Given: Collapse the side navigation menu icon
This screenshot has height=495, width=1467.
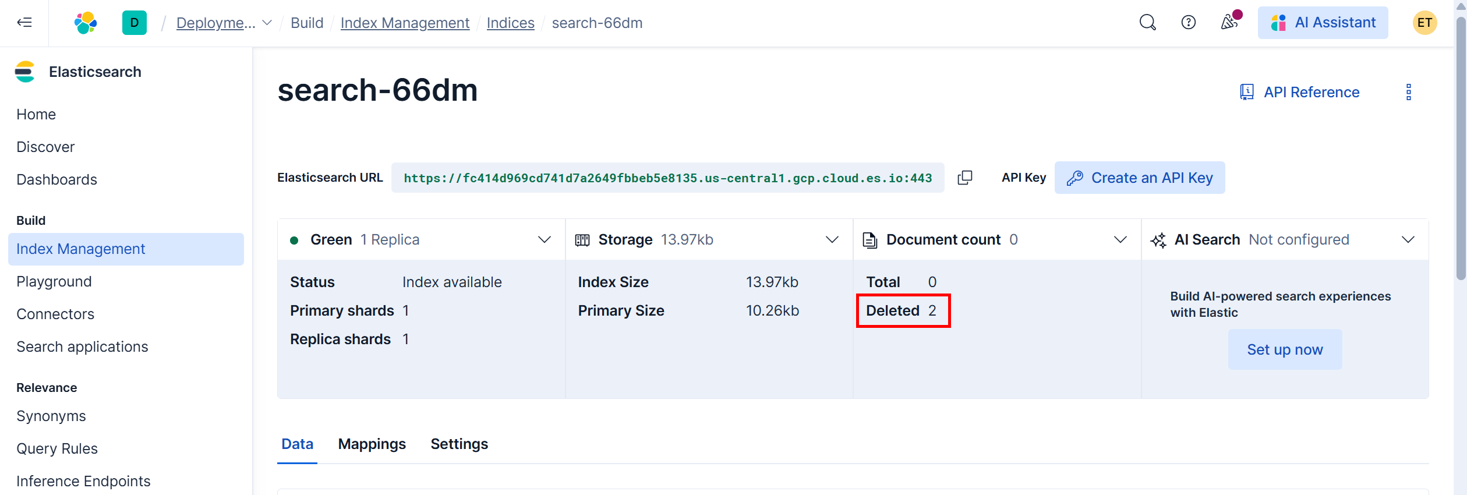Looking at the screenshot, I should [24, 23].
